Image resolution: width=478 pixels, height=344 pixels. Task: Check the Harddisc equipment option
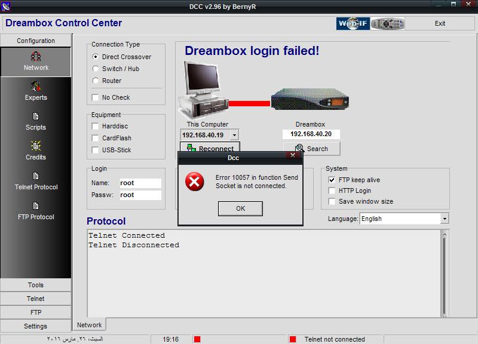coord(96,126)
